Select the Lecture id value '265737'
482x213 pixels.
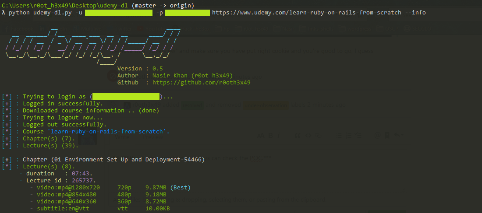(x=82, y=181)
